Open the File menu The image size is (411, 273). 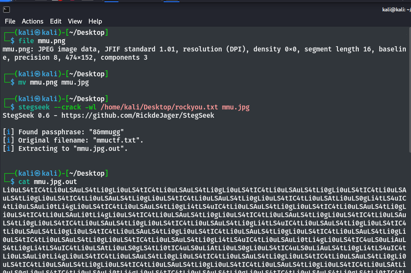click(x=10, y=21)
